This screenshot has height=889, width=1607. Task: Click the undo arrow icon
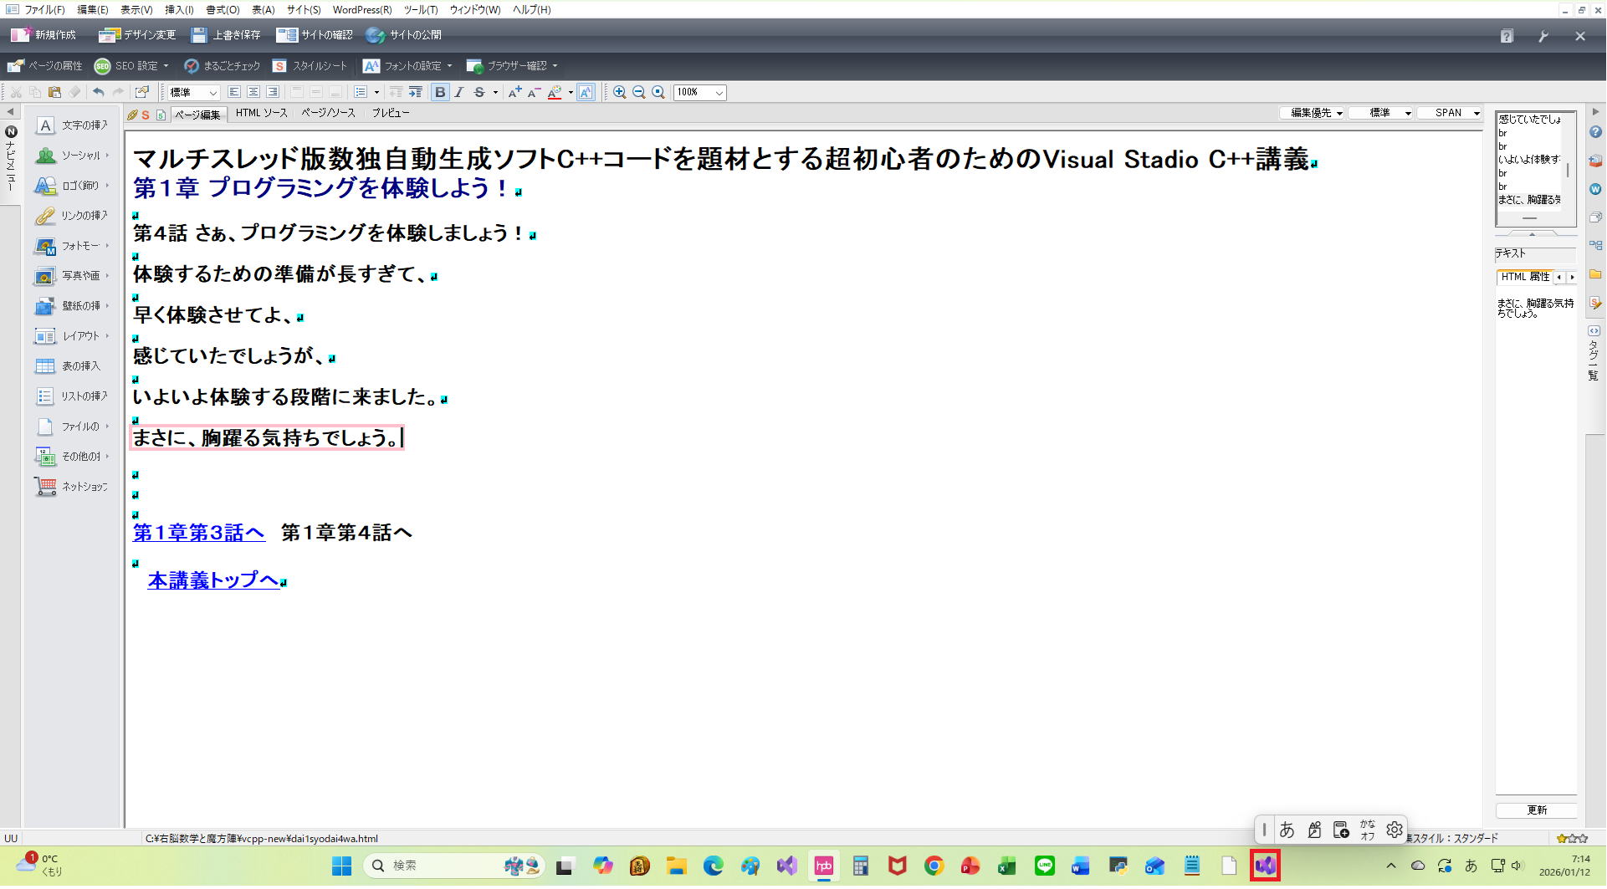99,93
